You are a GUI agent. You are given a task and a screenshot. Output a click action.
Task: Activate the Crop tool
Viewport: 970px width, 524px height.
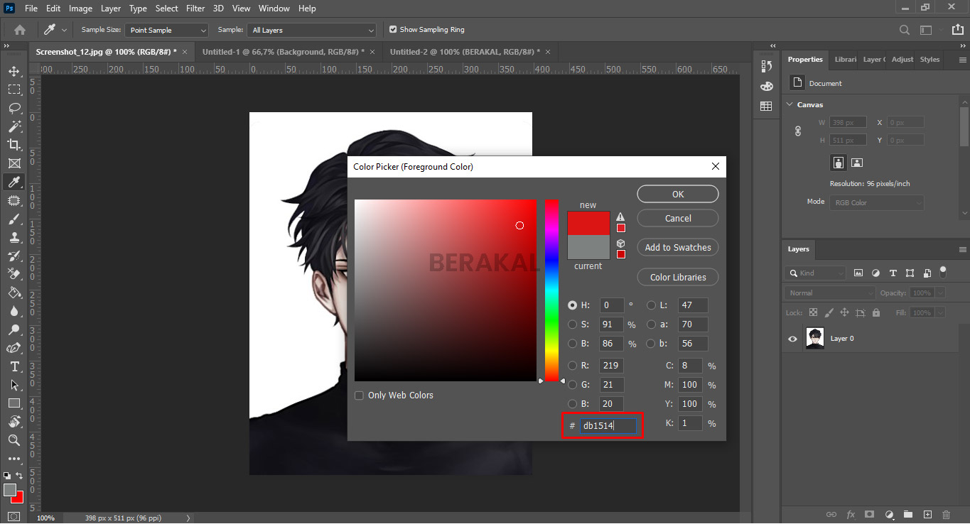pos(13,144)
